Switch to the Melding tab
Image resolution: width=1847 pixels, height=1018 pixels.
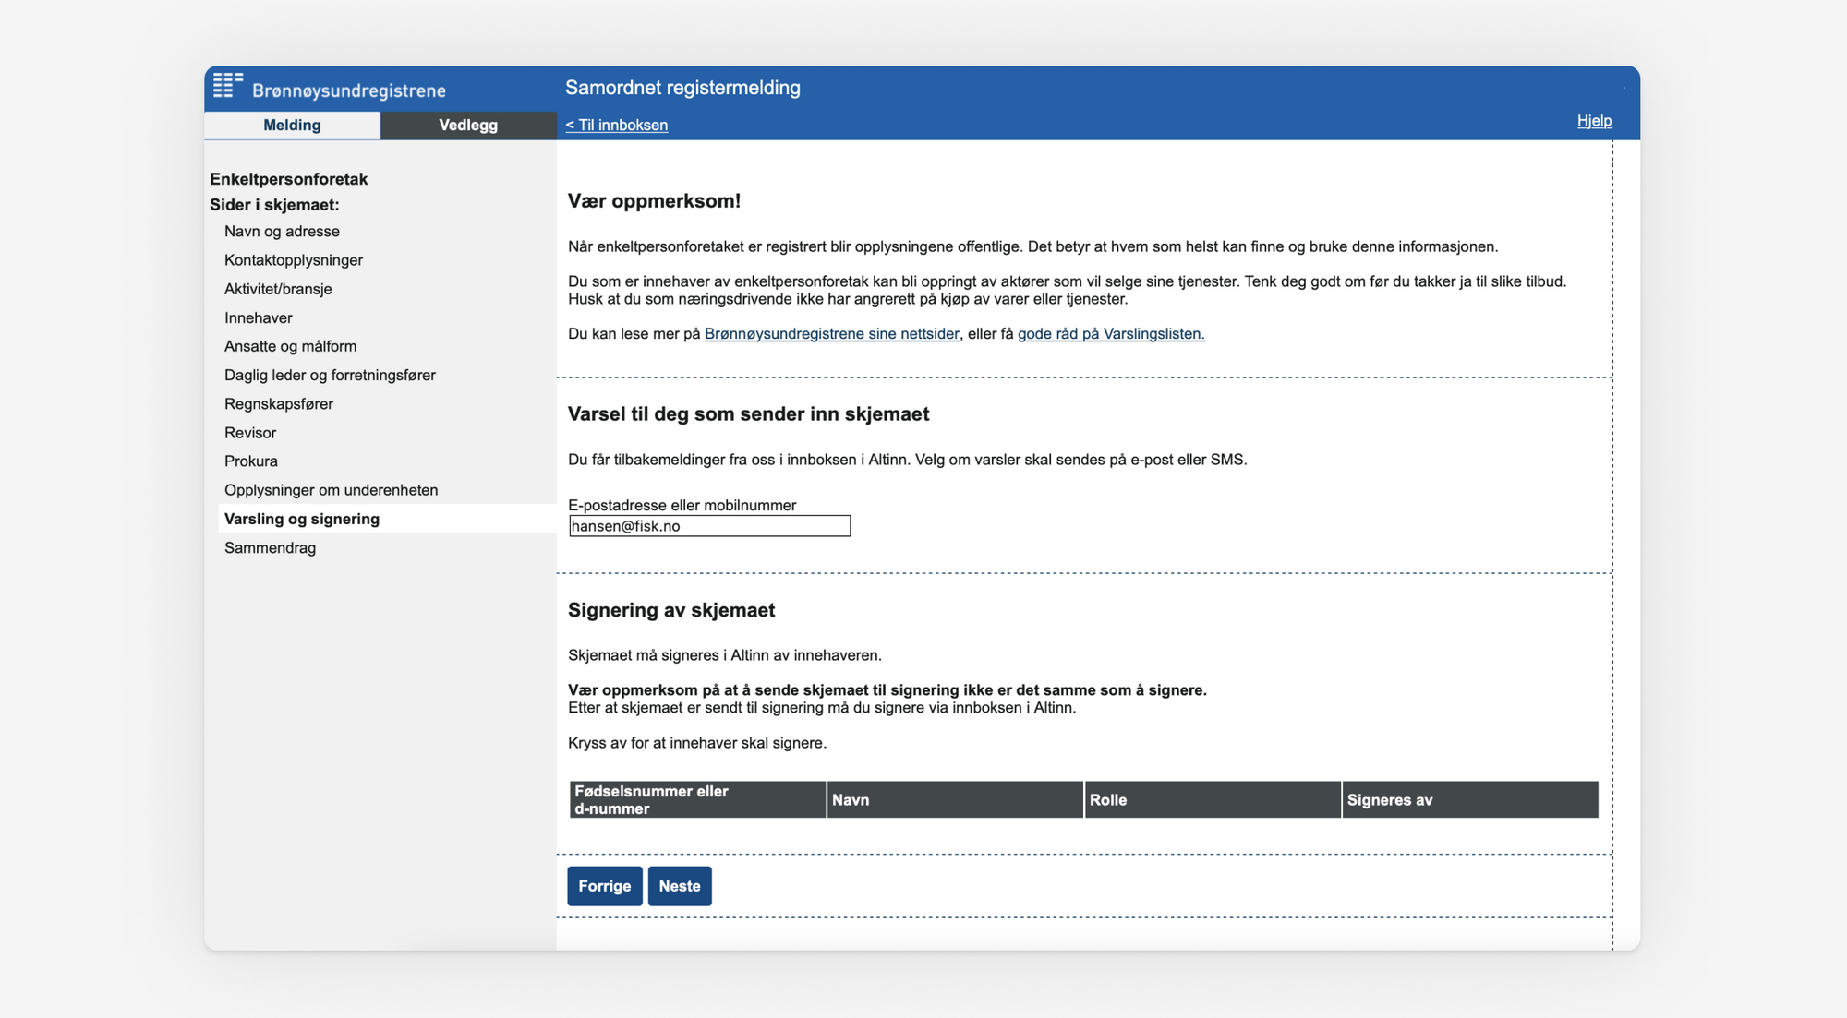[x=292, y=126]
